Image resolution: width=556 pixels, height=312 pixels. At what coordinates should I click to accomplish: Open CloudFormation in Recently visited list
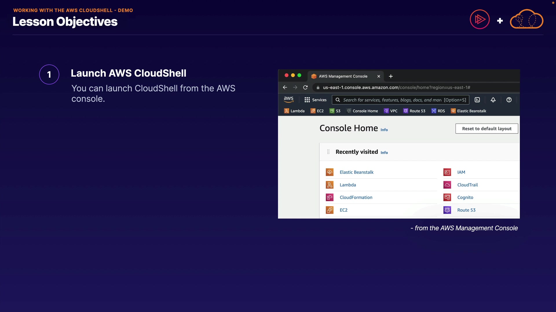pyautogui.click(x=356, y=197)
